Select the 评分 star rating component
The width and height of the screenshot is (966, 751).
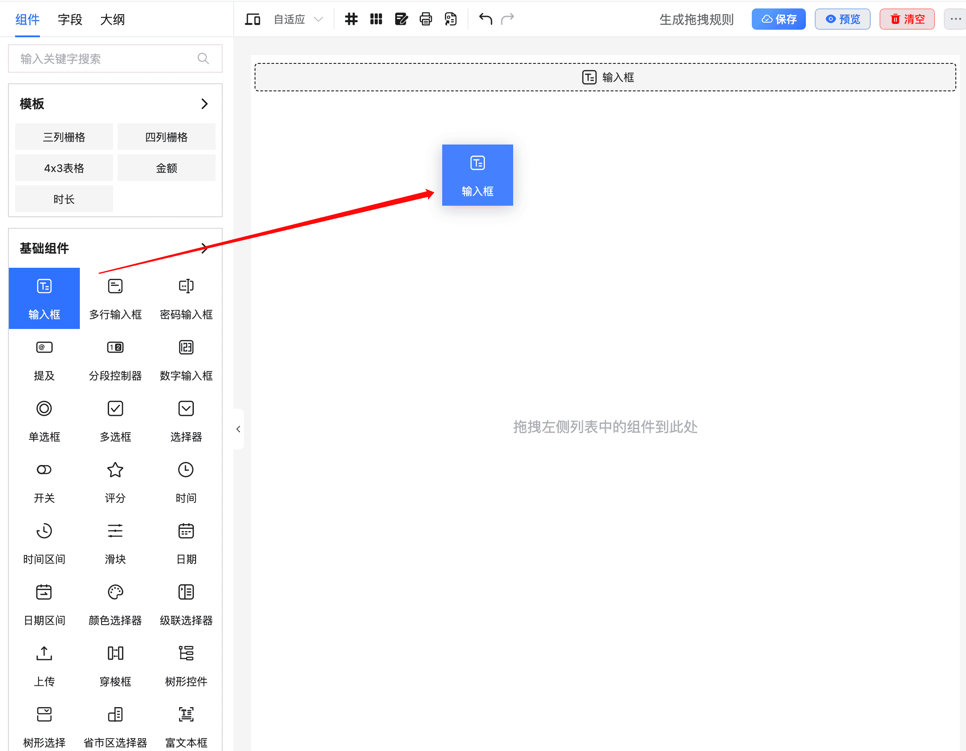(115, 482)
